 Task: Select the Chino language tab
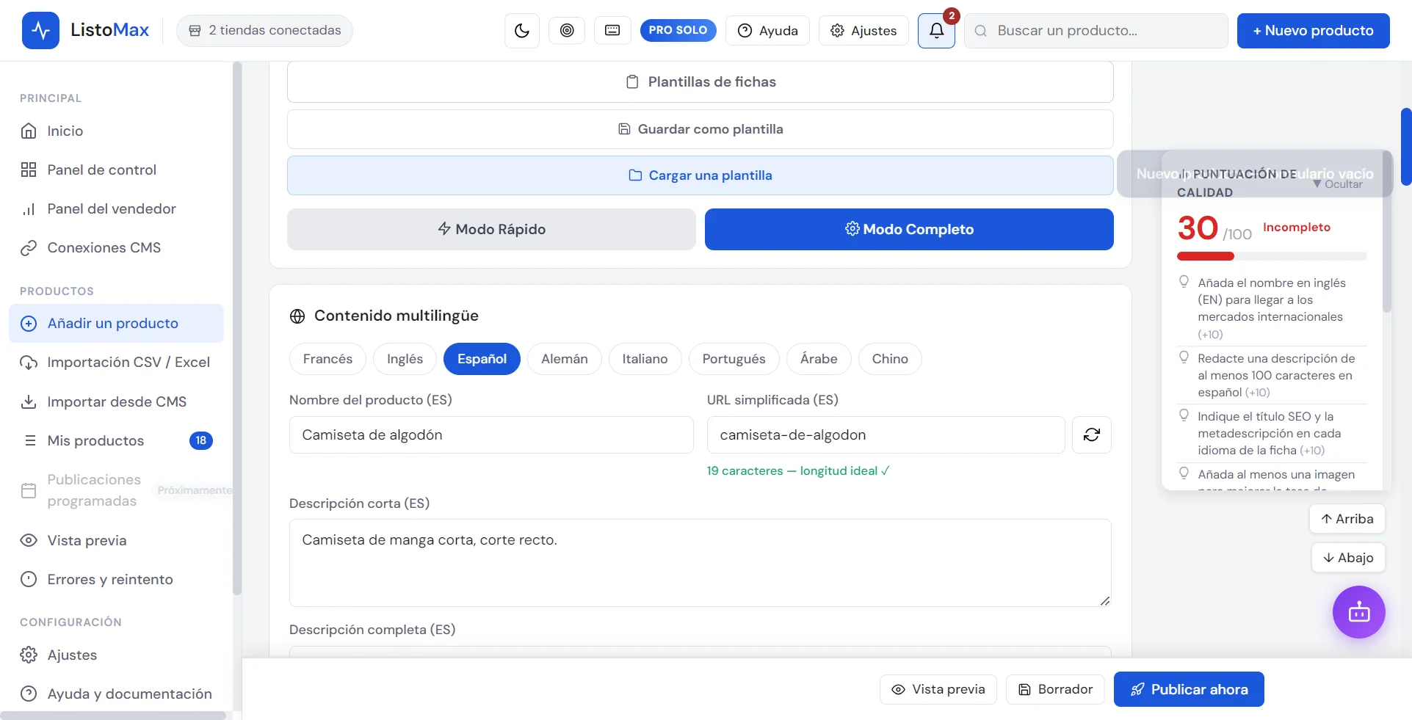pos(890,359)
